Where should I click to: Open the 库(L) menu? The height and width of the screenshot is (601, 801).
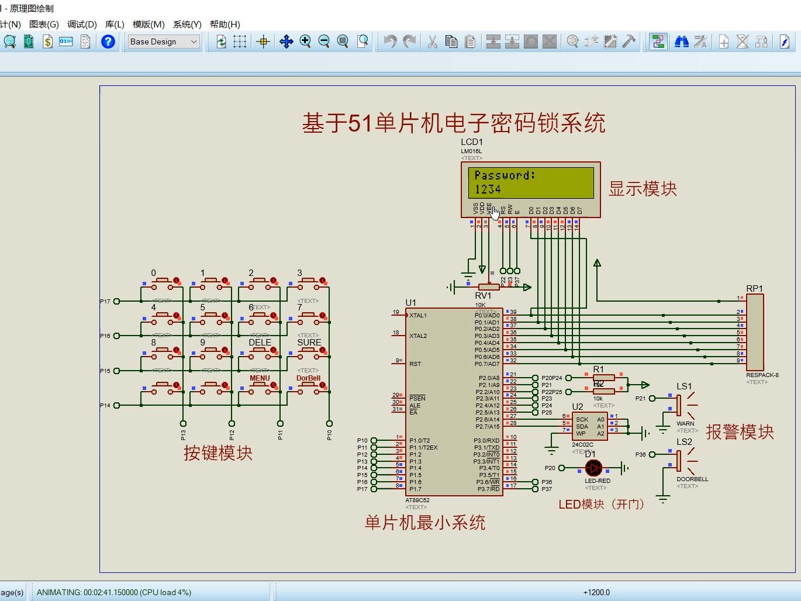115,24
